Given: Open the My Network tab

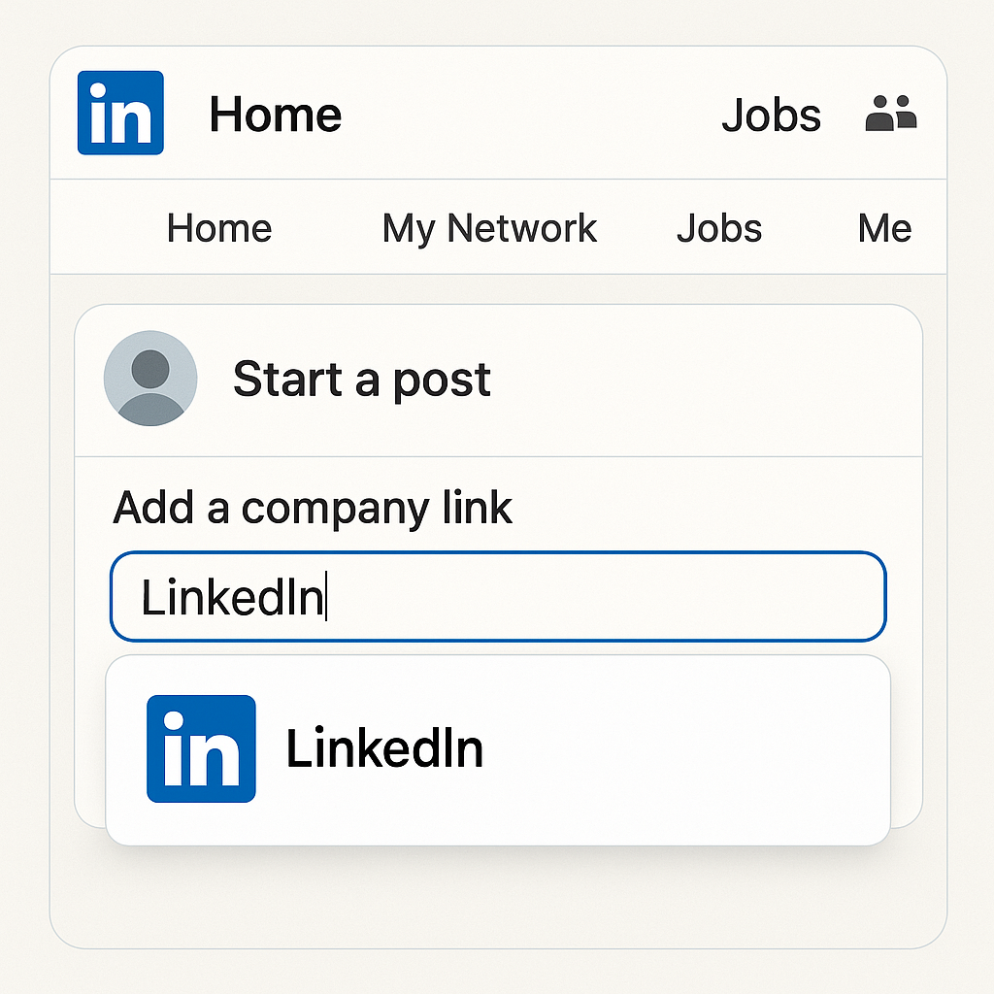Looking at the screenshot, I should [x=489, y=229].
